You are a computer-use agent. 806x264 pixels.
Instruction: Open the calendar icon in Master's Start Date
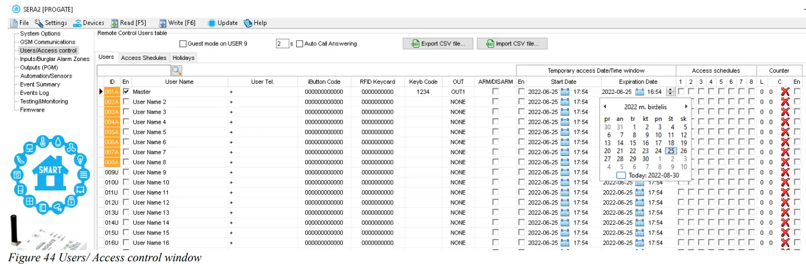pos(565,92)
